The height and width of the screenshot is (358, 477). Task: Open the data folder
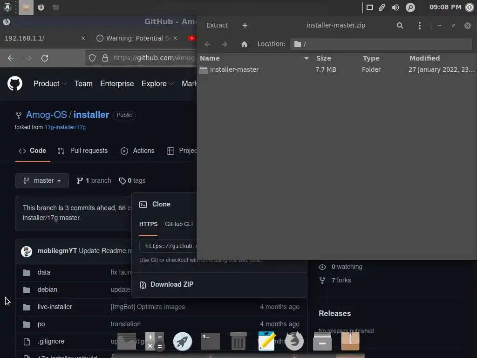point(44,272)
